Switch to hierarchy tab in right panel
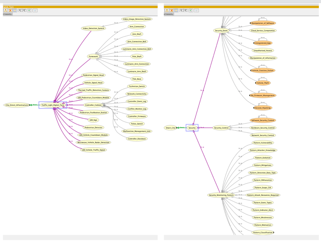Screen dimensions: 321x244 (169, 14)
